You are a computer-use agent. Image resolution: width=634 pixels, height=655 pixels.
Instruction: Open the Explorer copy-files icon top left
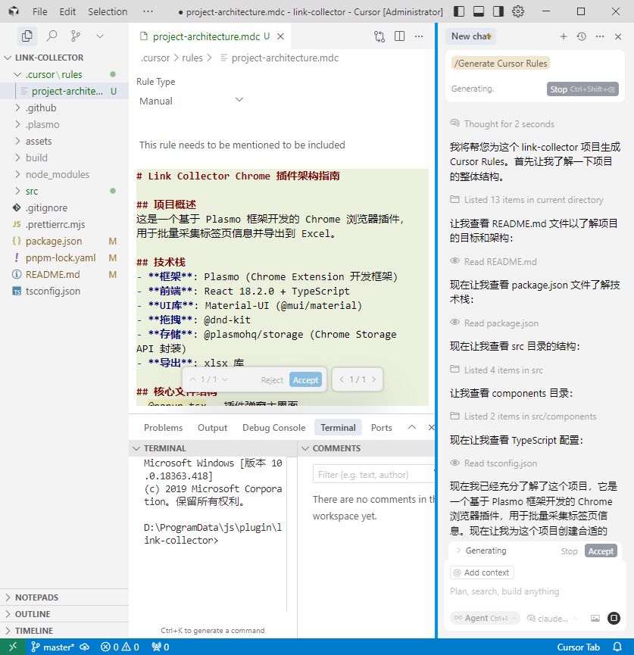(27, 36)
